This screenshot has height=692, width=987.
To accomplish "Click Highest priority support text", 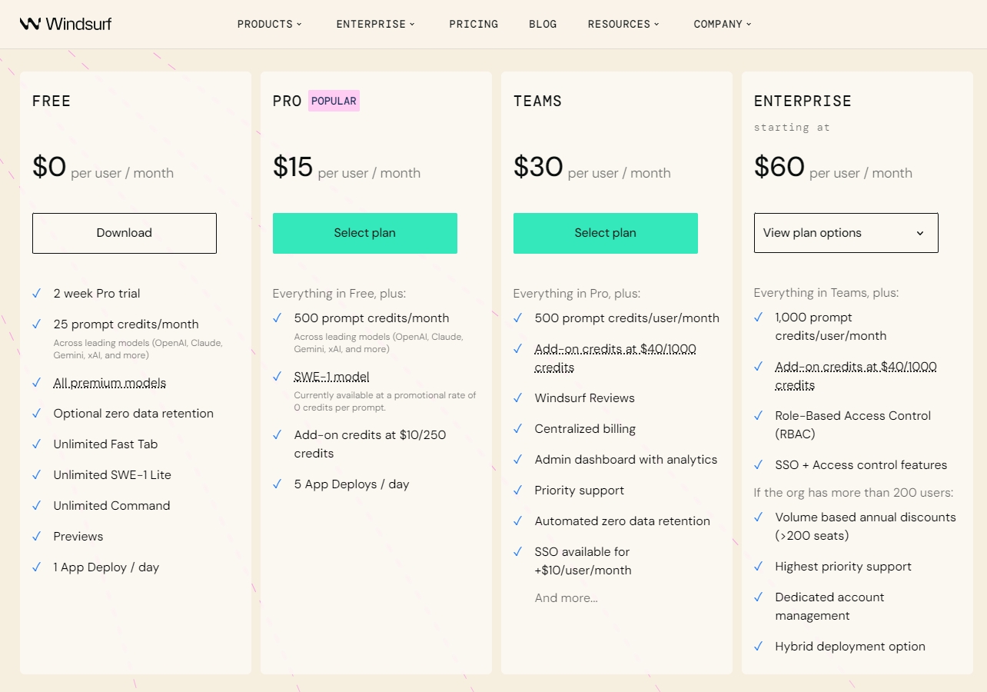I will click(843, 567).
